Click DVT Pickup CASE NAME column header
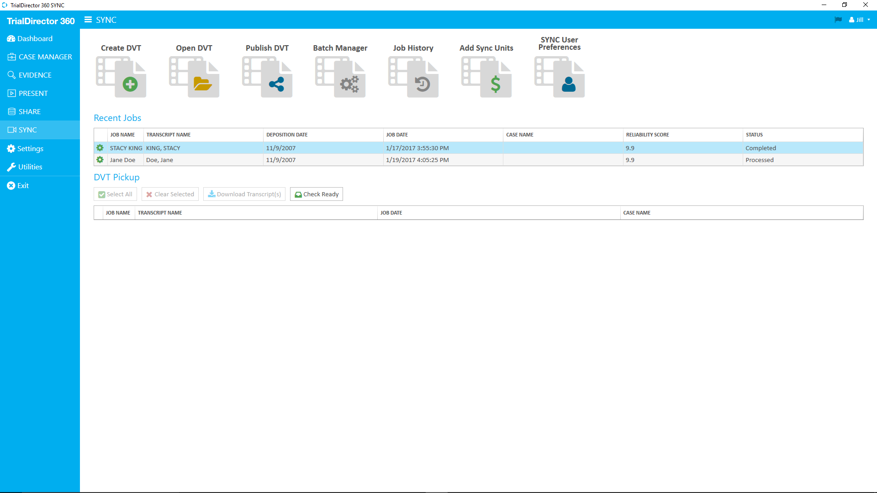This screenshot has height=493, width=877. (x=742, y=213)
